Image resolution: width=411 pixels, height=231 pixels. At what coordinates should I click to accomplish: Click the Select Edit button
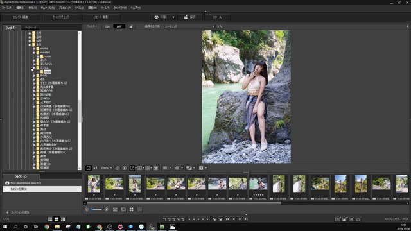click(x=21, y=17)
